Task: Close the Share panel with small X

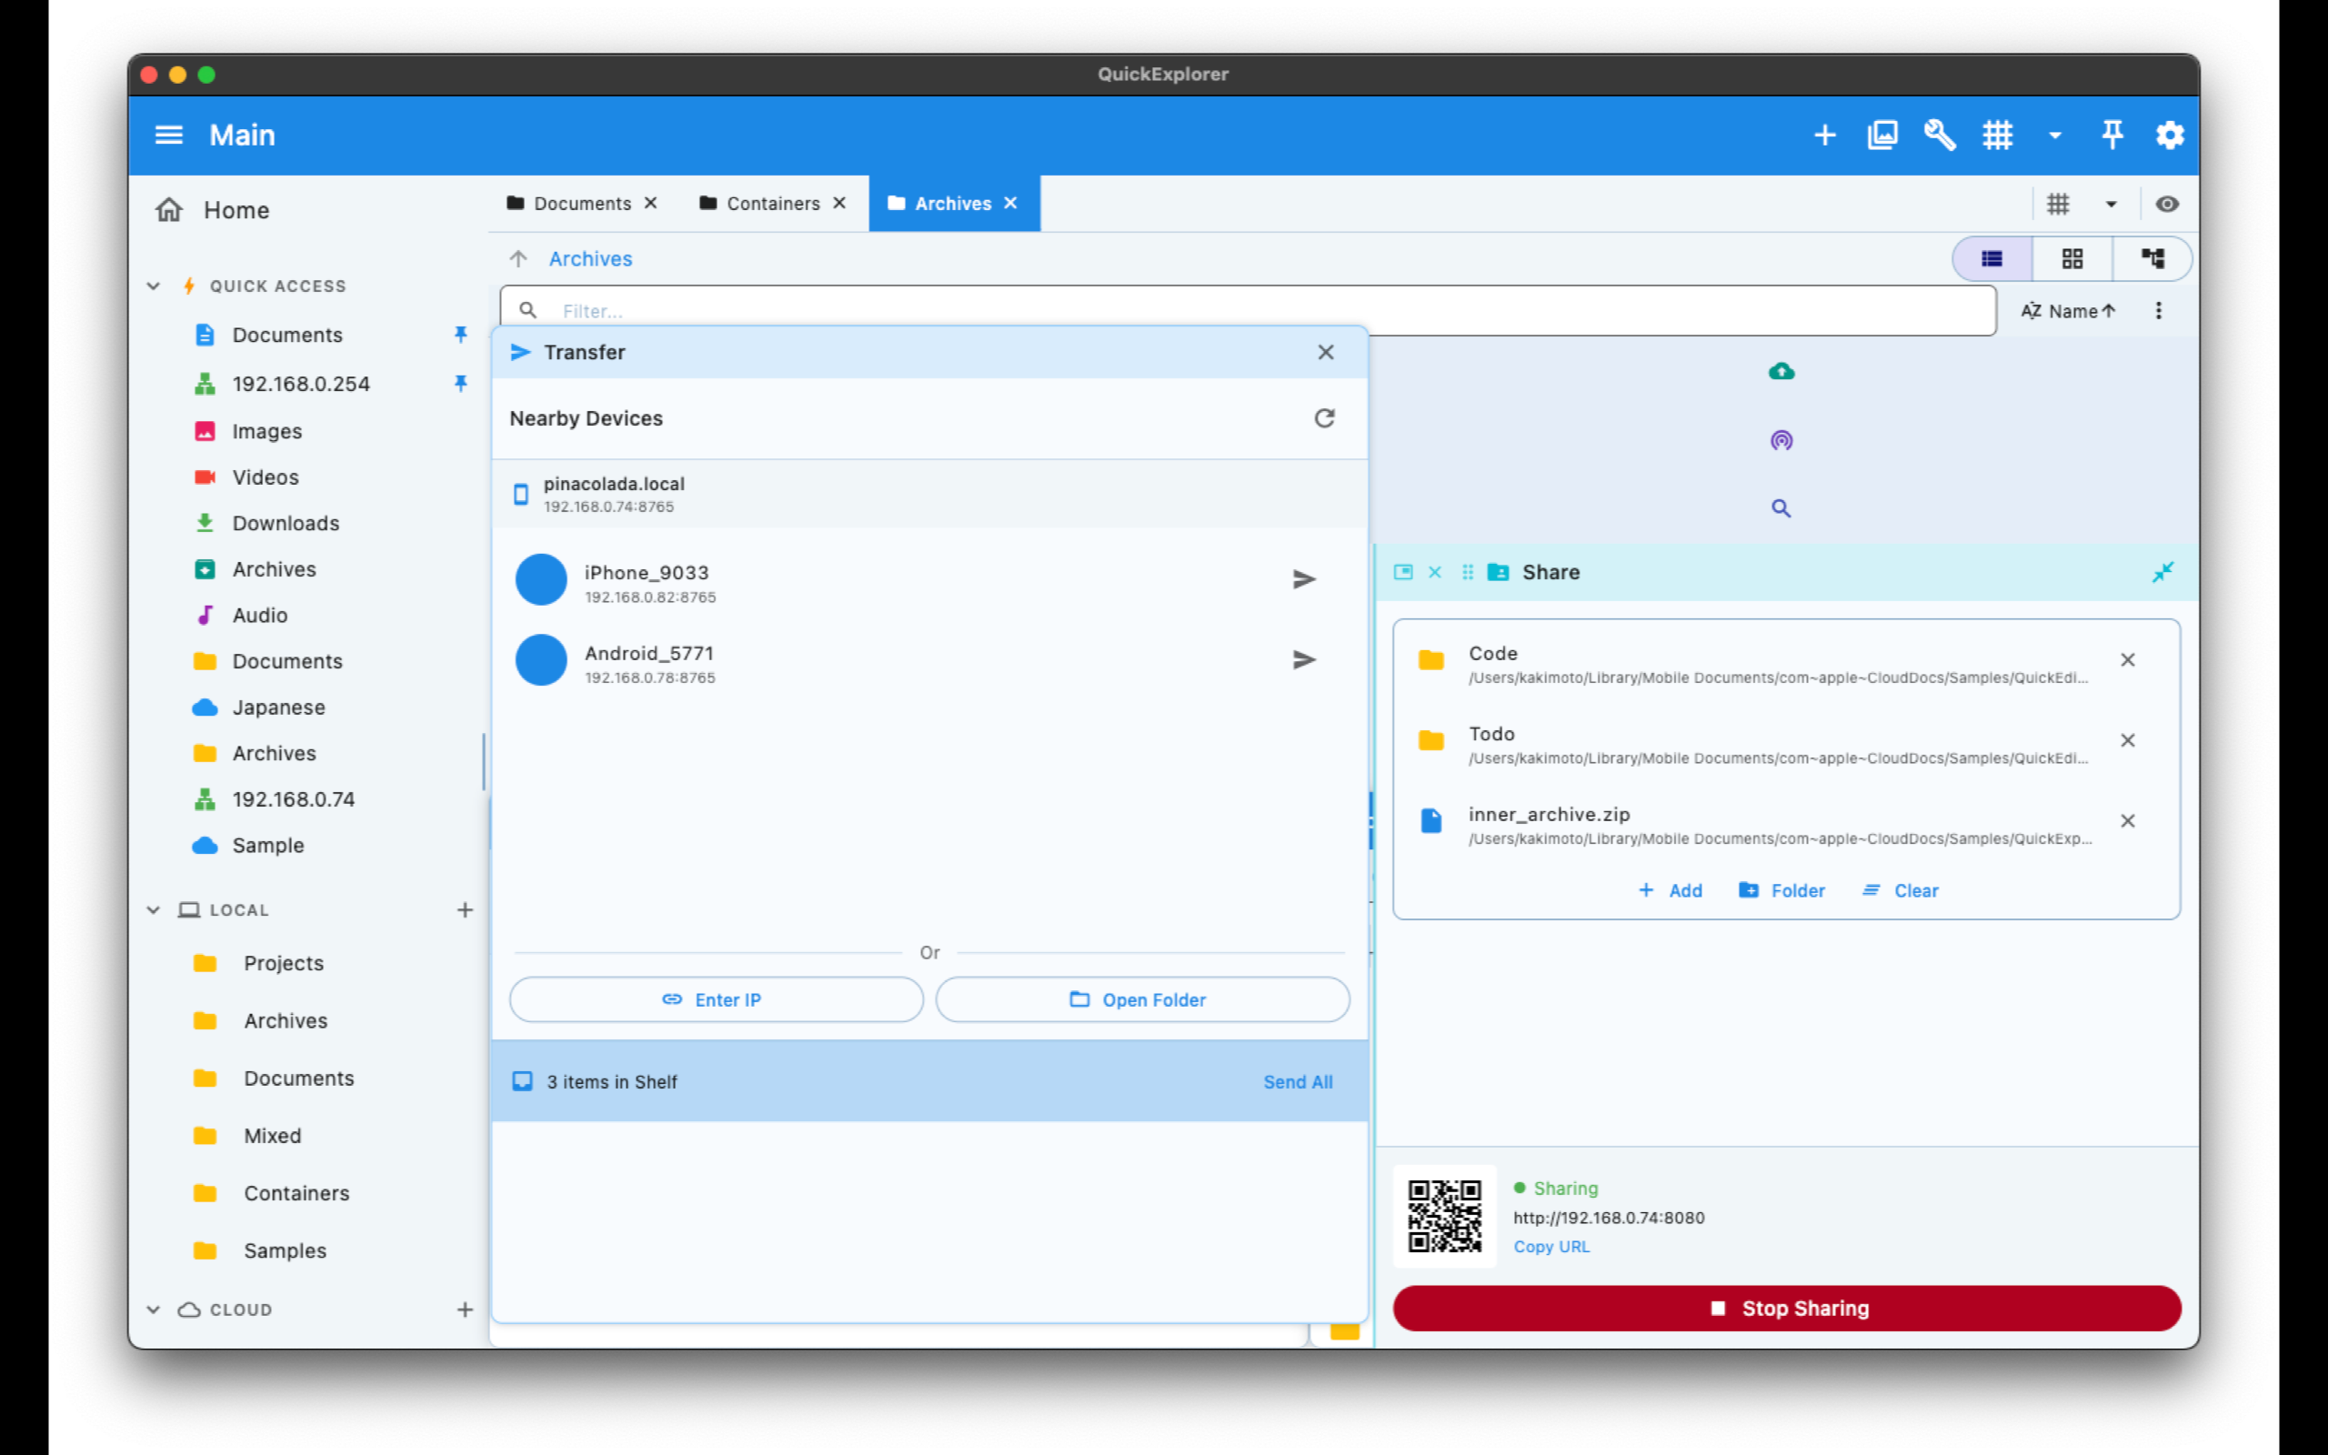Action: tap(1434, 573)
